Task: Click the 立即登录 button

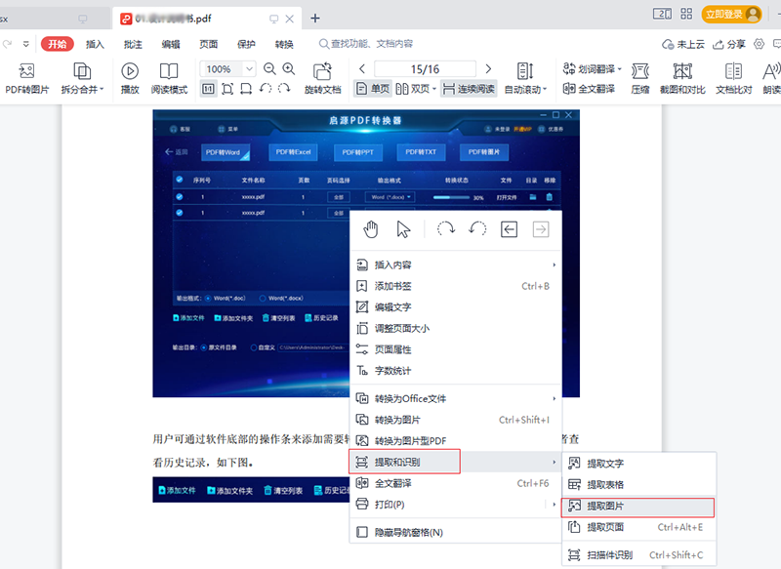Action: click(731, 15)
